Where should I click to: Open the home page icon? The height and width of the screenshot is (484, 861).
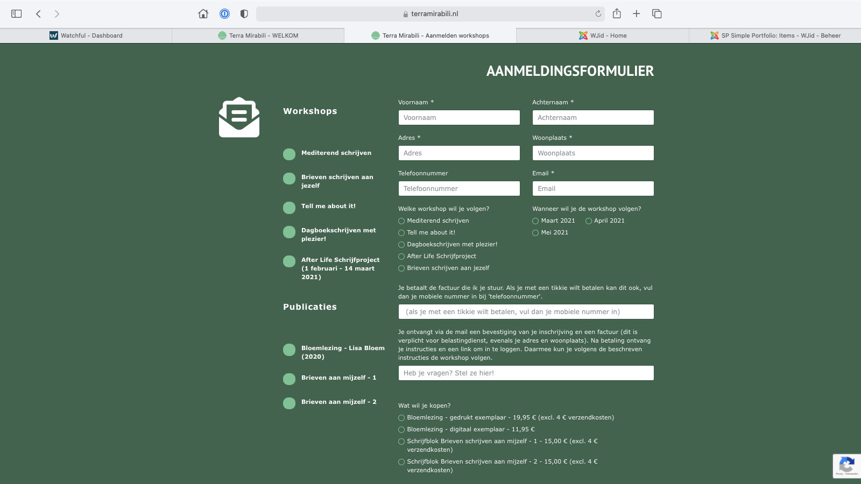[203, 14]
